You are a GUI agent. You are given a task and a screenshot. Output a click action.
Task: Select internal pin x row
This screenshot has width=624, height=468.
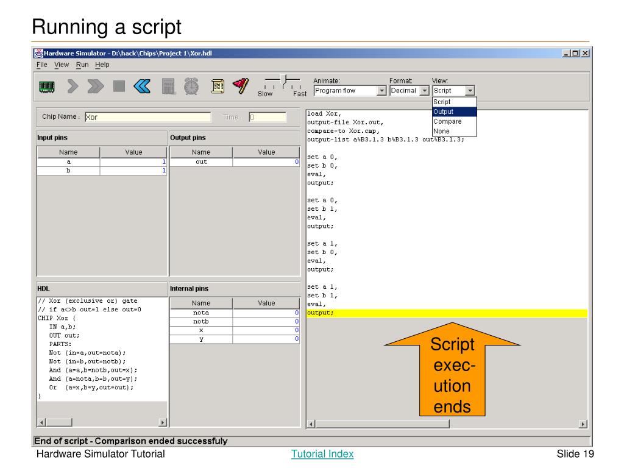point(235,330)
